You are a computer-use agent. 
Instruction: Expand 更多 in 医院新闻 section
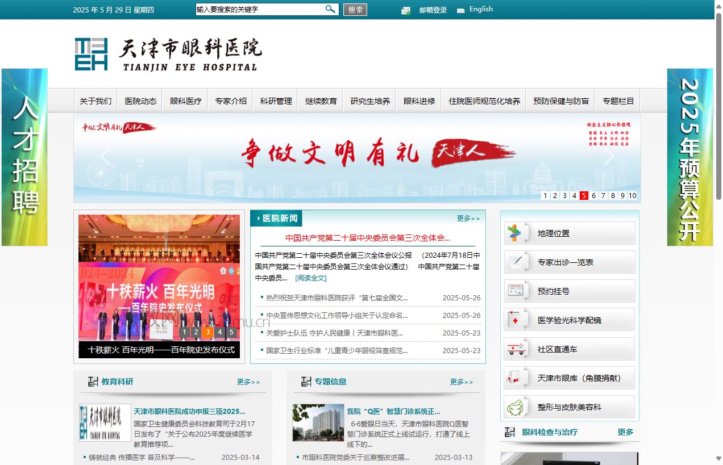pos(468,219)
